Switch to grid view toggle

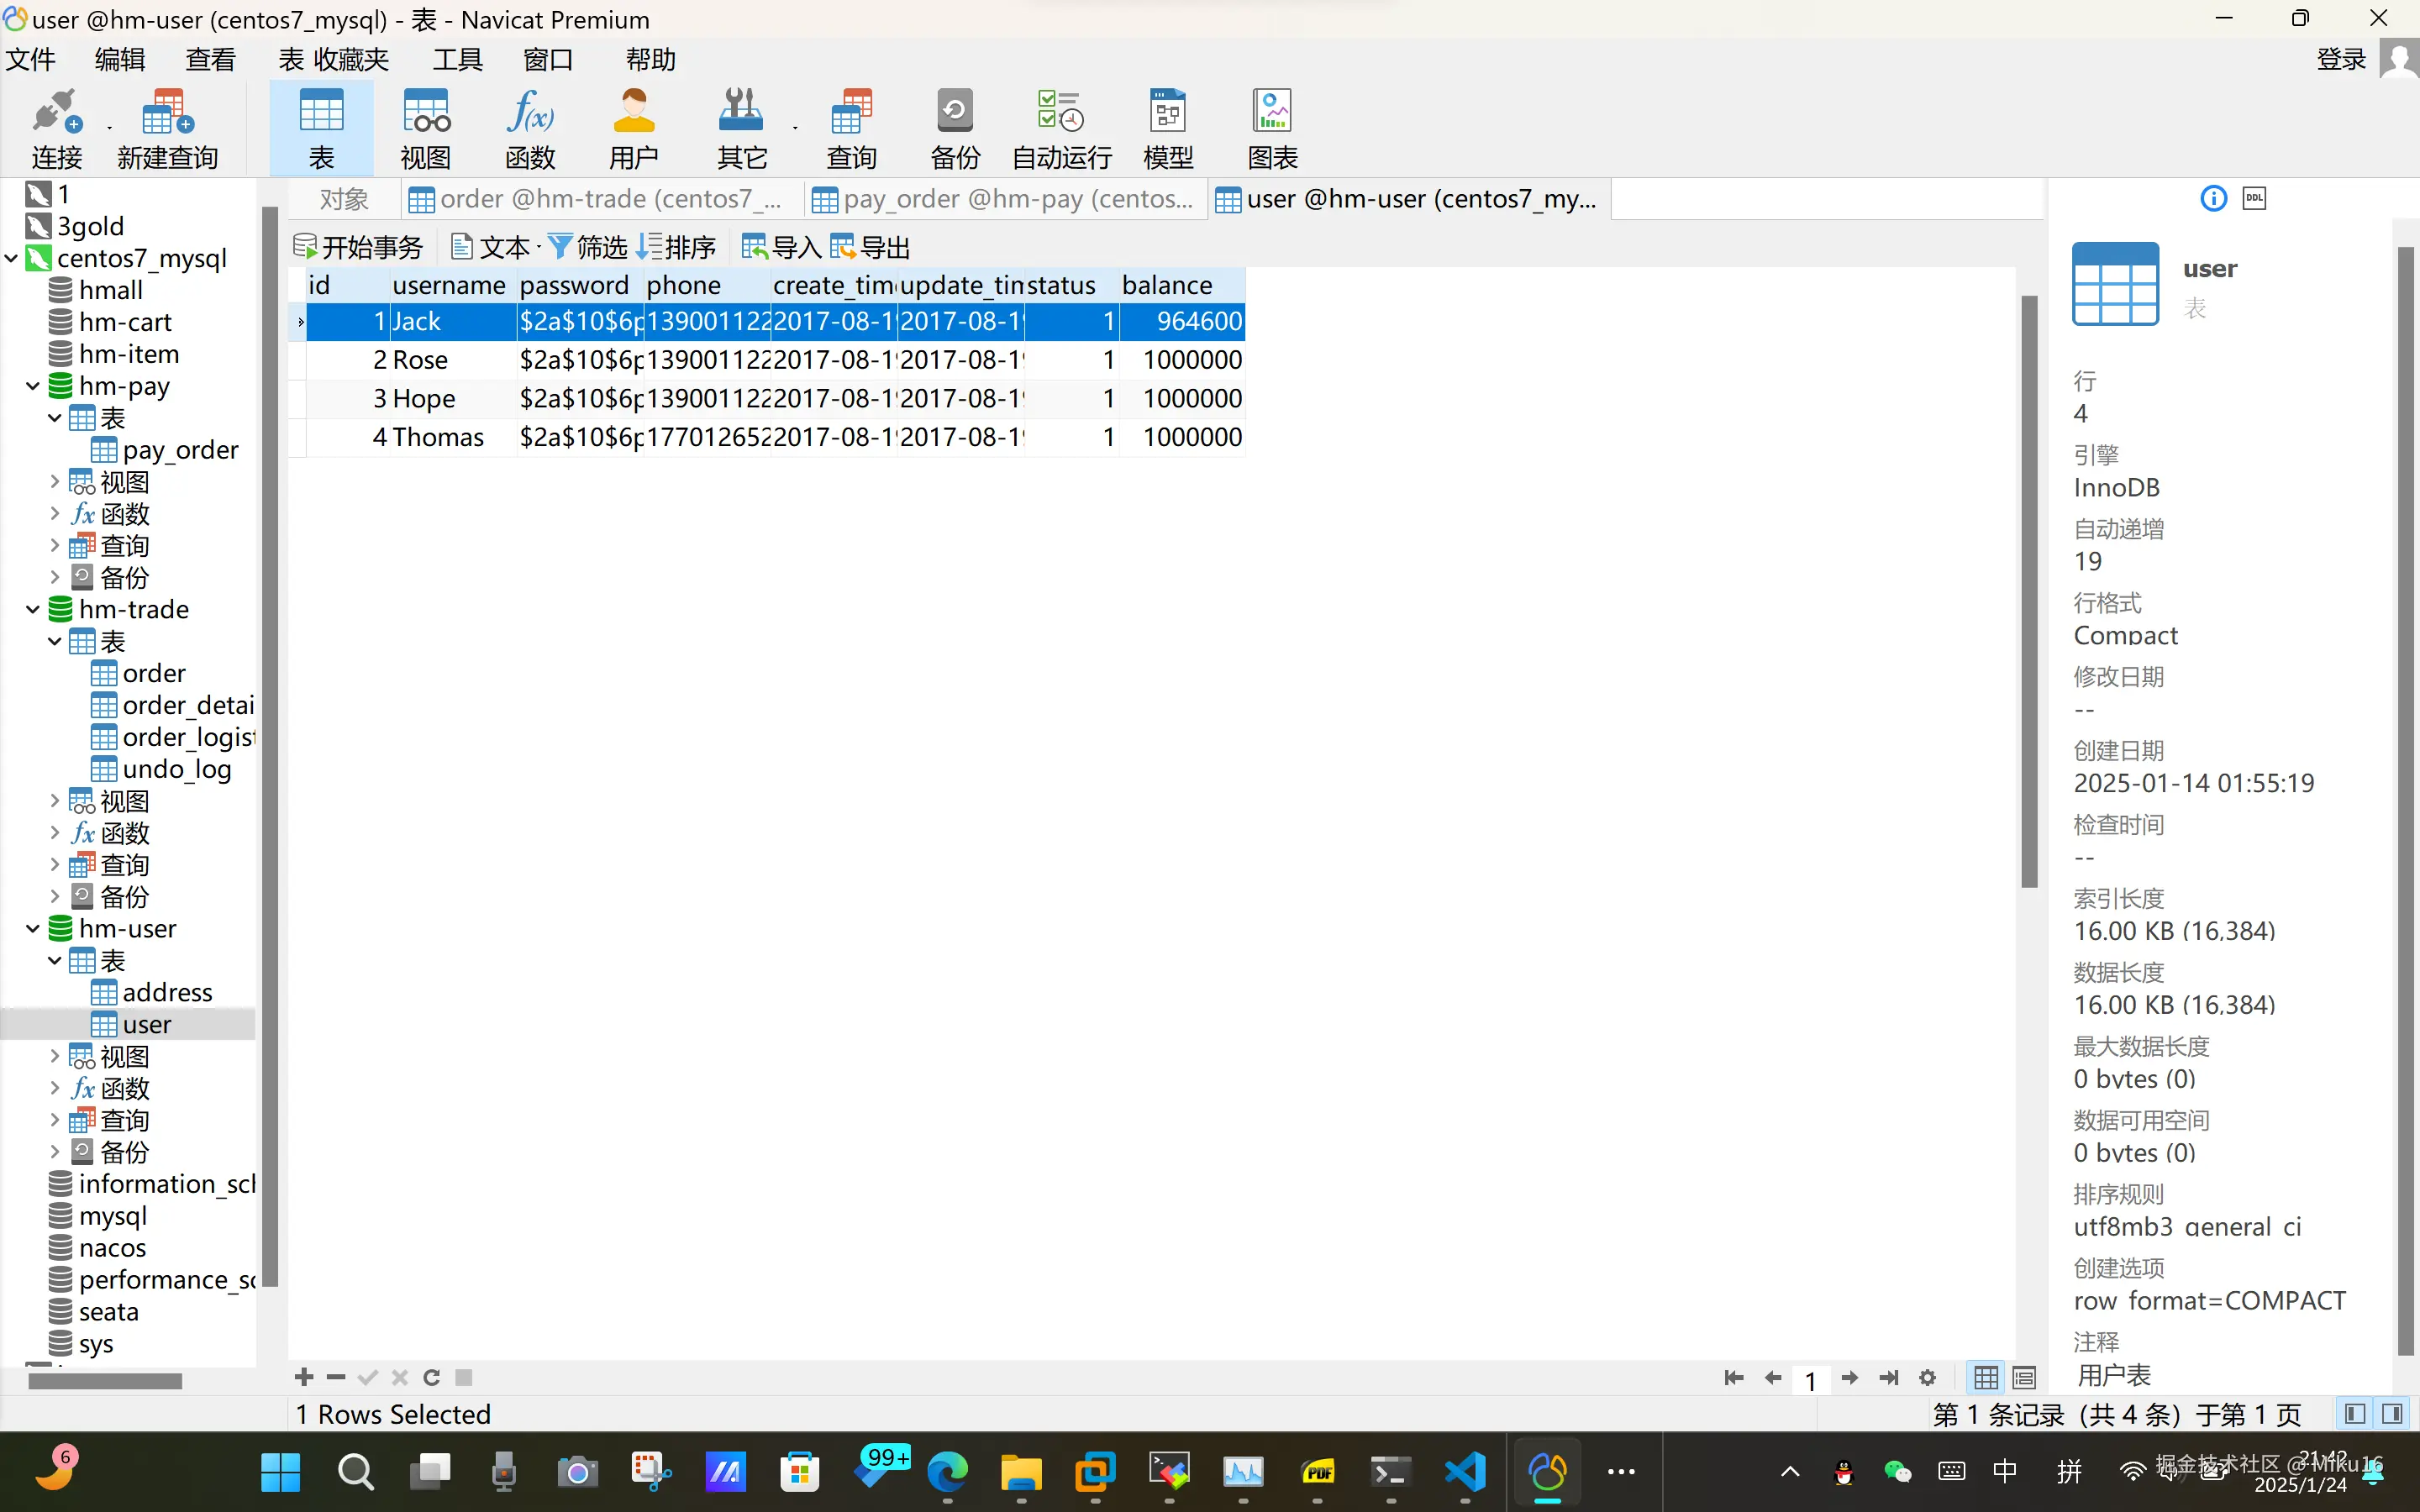1986,1378
